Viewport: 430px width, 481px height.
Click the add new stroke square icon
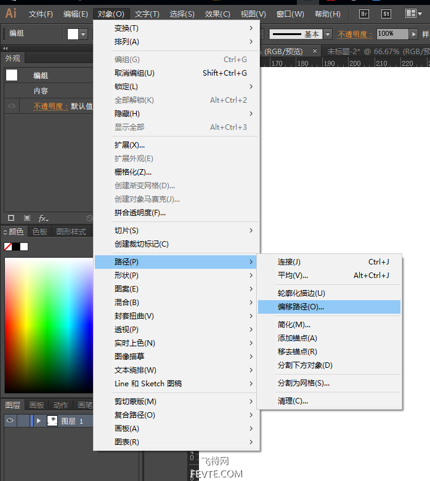click(x=11, y=218)
